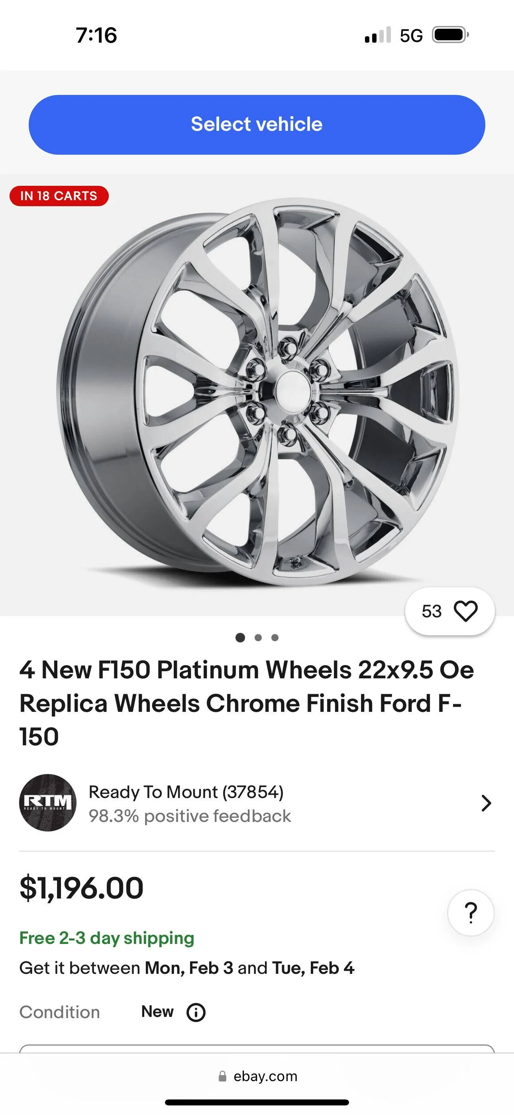This screenshot has width=514, height=1115.
Task: Open the RTM seller logo avatar
Action: (47, 802)
